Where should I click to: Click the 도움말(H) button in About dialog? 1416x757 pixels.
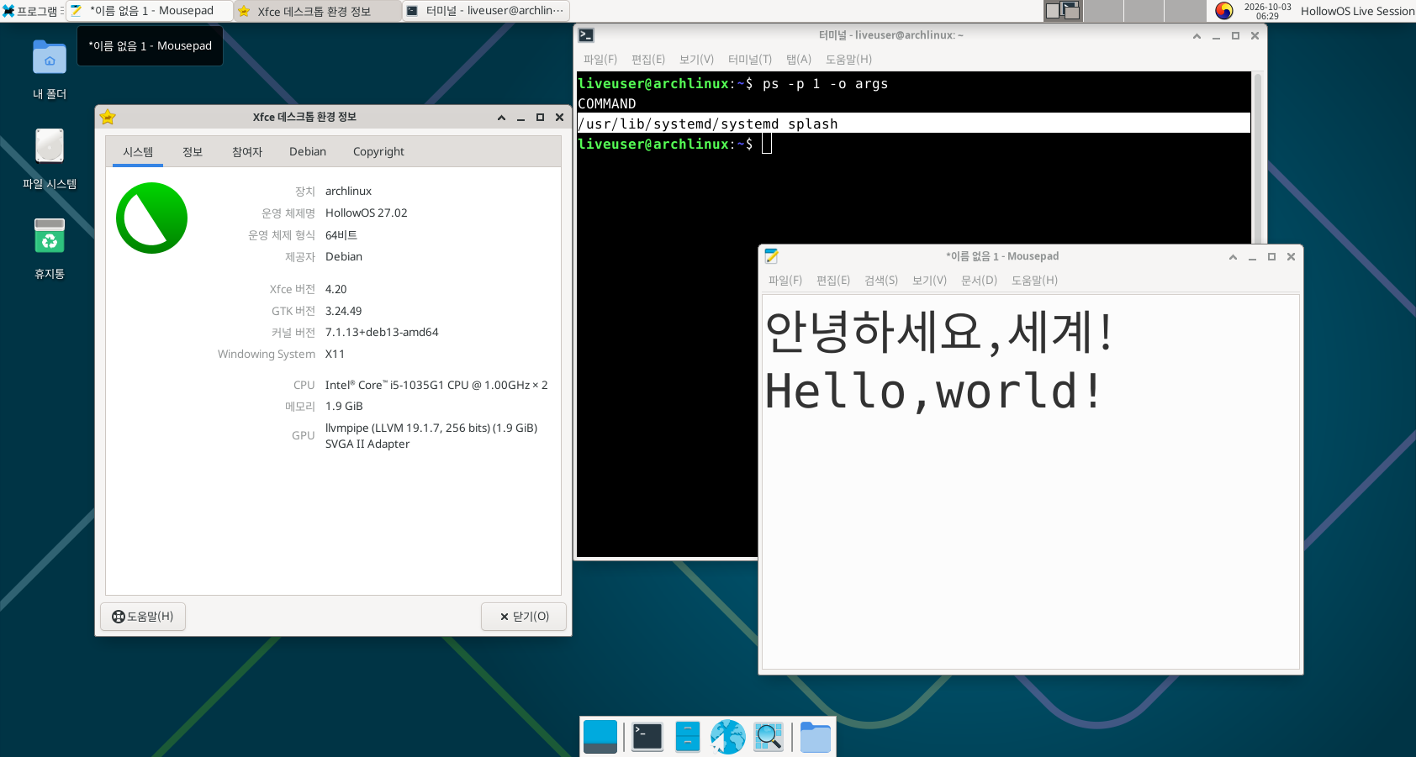143,617
